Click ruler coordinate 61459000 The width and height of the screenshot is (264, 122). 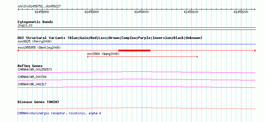pyautogui.click(x=141, y=12)
